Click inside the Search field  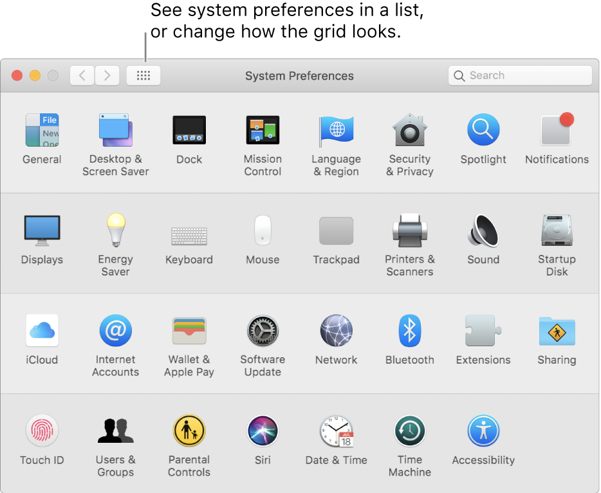click(519, 75)
